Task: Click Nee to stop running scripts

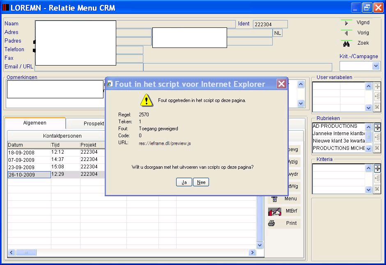Action: point(201,182)
